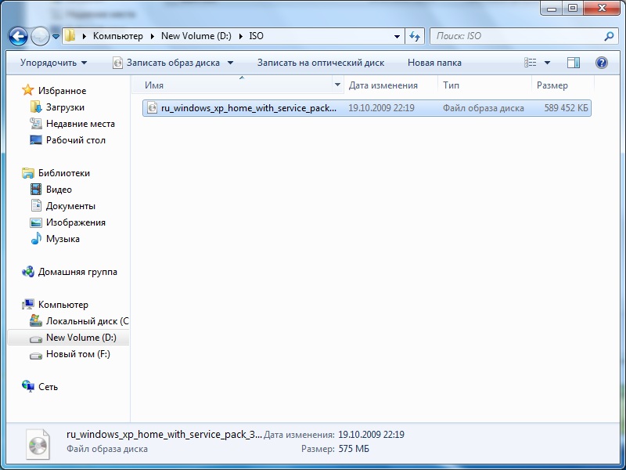Open previous locations dropdown in address bar
This screenshot has width=626, height=470.
click(397, 36)
